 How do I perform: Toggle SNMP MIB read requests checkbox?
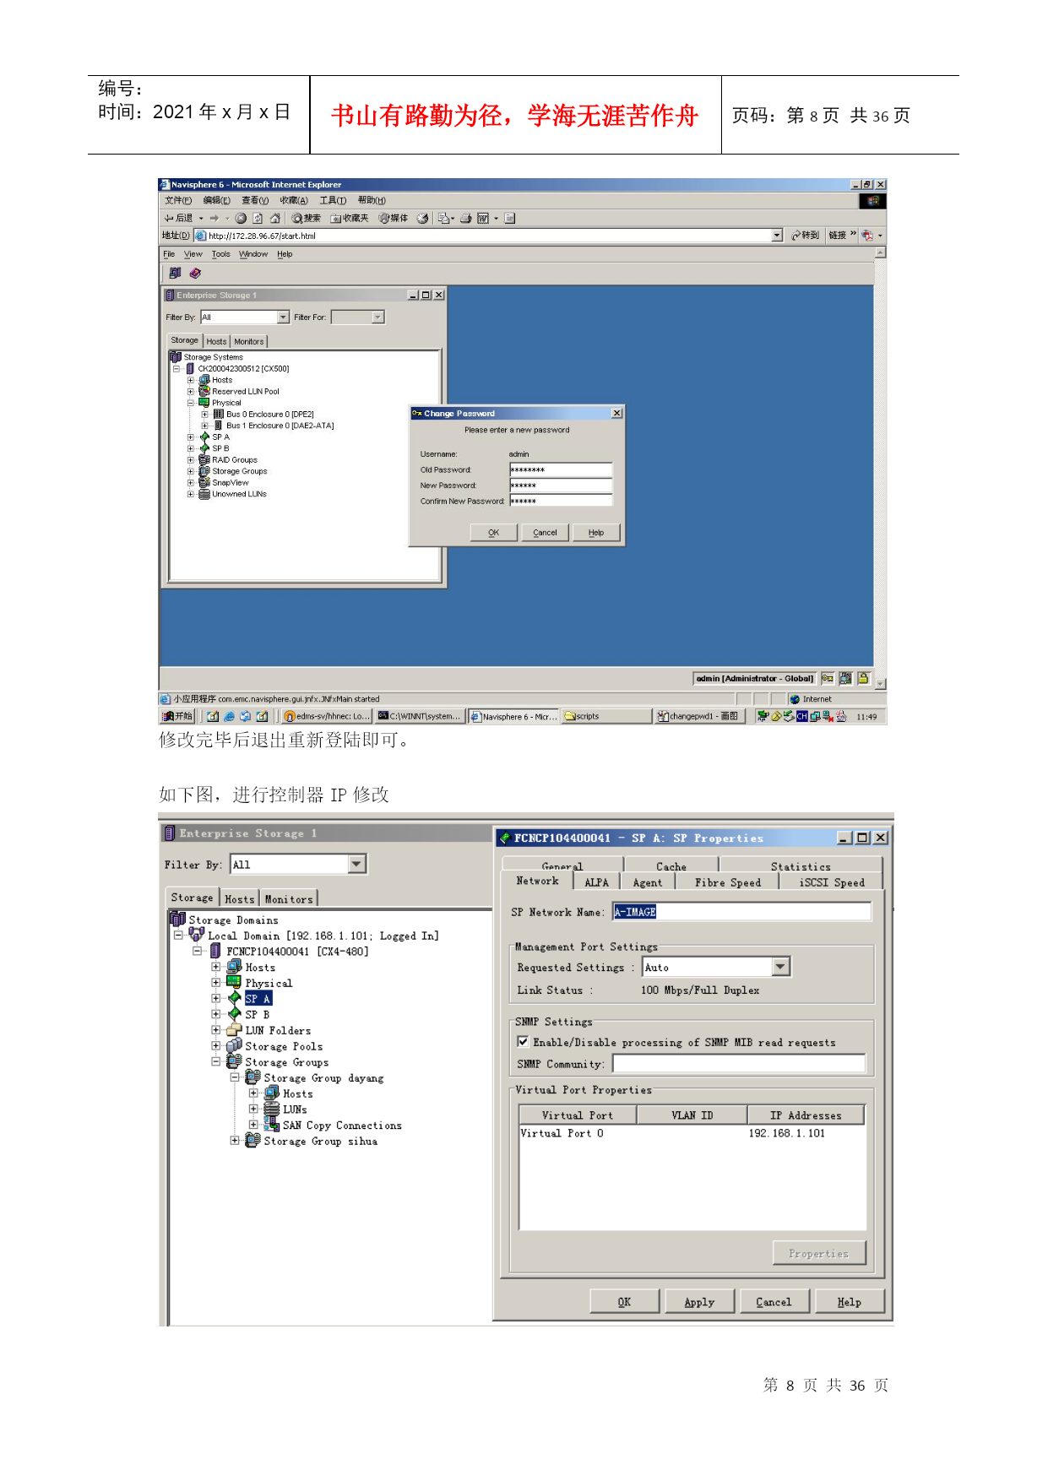523,1041
